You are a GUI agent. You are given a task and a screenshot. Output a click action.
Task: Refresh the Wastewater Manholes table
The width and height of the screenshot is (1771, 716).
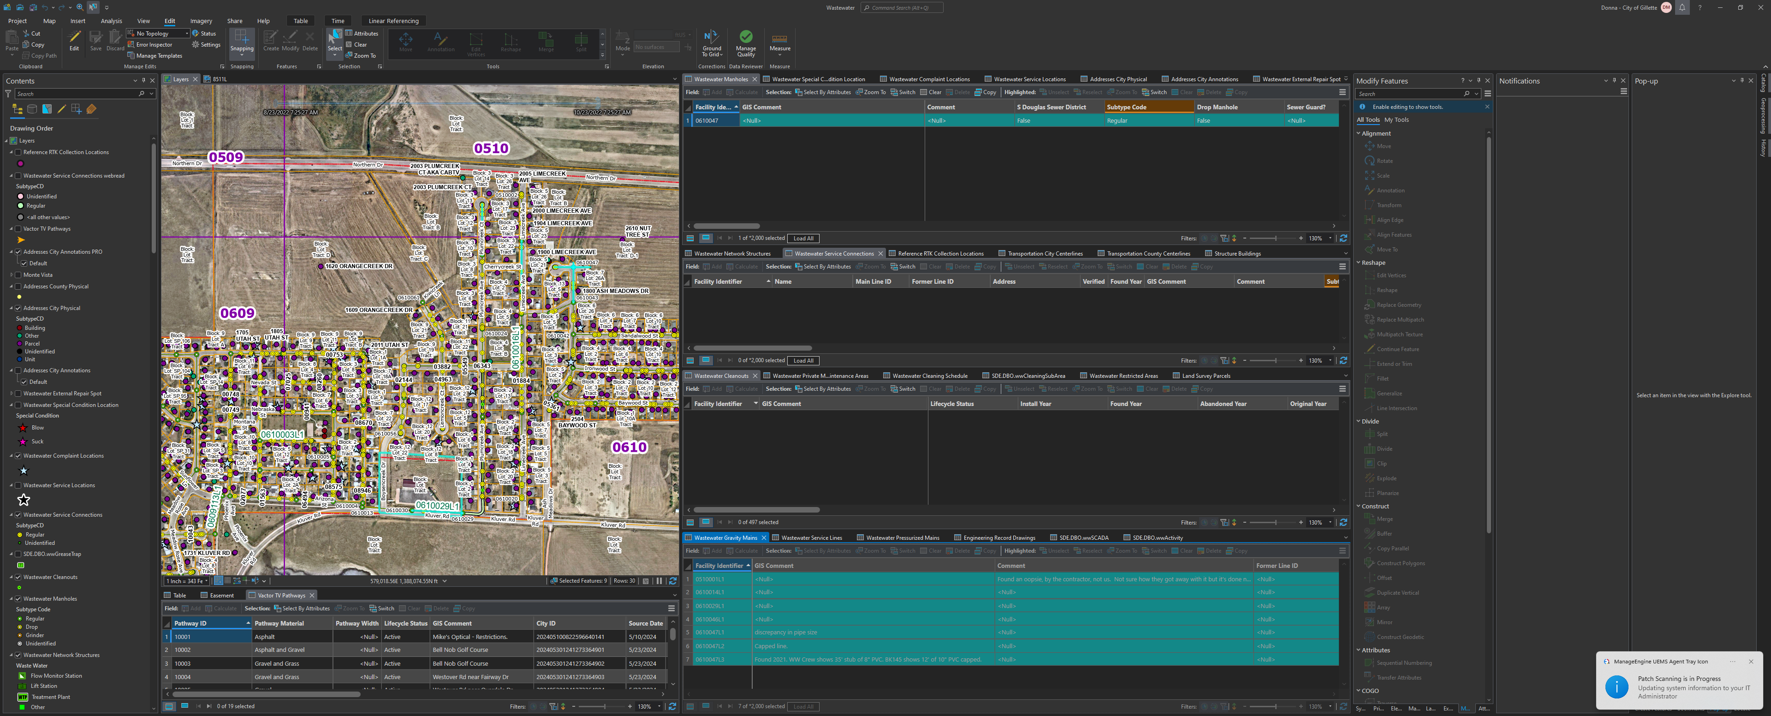[1343, 238]
